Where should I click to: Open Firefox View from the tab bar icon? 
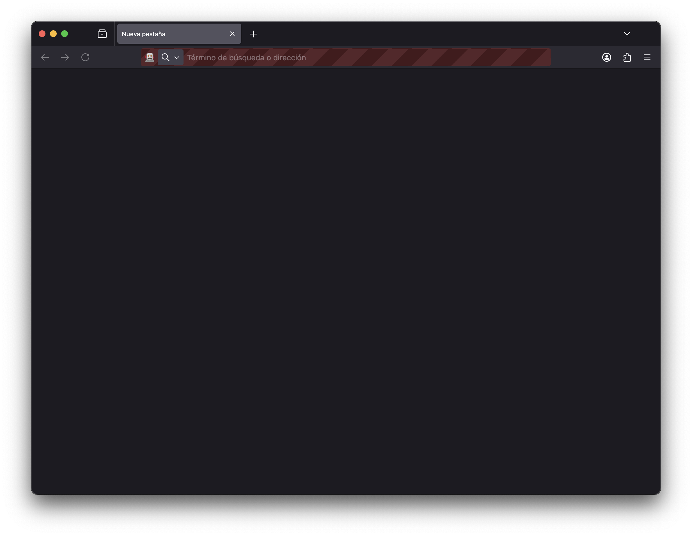[102, 34]
